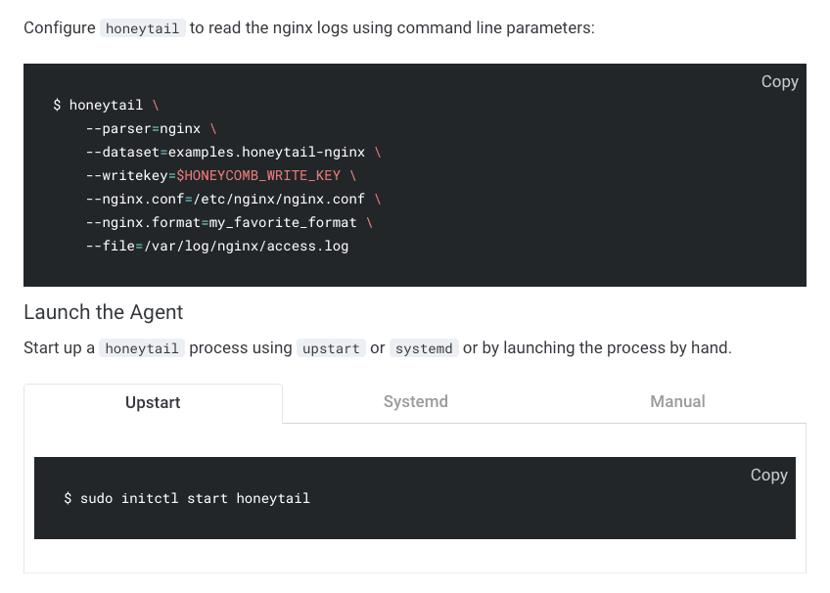The height and width of the screenshot is (593, 830).
Task: Click the first '$ honeytail \' code line
Action: coord(106,105)
